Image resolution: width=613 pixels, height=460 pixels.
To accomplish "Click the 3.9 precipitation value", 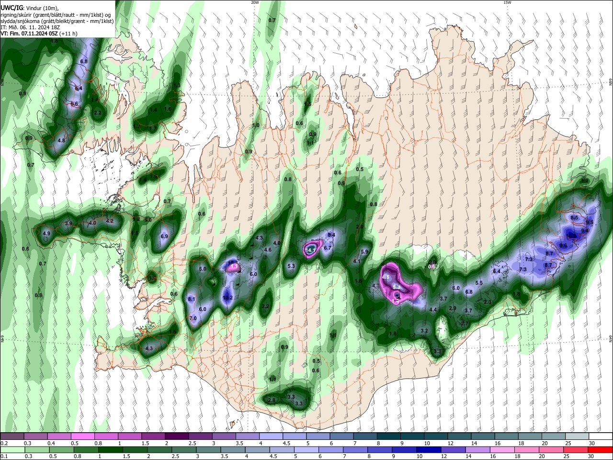I will pos(68,223).
